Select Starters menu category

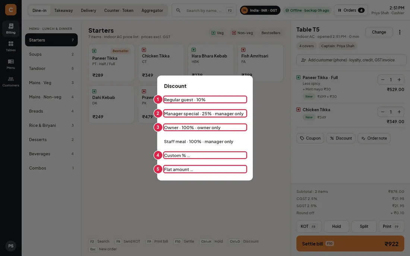coord(51,40)
